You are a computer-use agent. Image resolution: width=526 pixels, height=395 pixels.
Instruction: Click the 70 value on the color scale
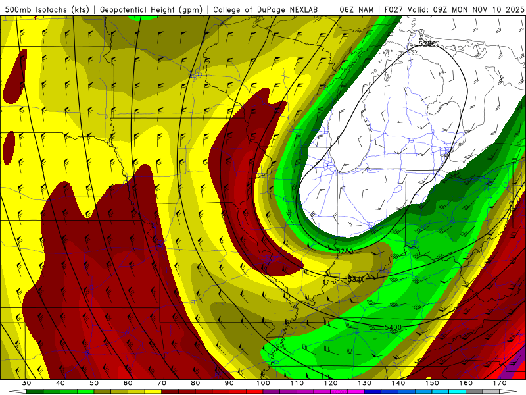(x=162, y=383)
